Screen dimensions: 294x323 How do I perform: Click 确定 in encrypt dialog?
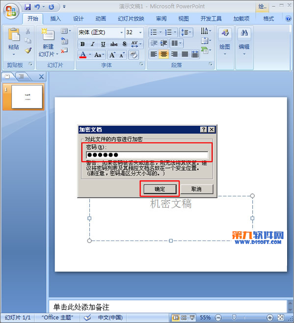click(x=160, y=189)
